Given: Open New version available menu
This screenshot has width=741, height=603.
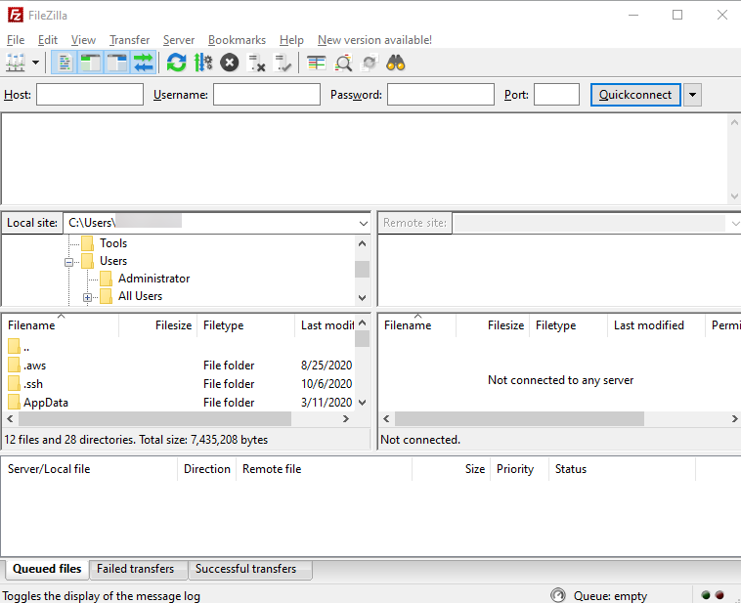Looking at the screenshot, I should 374,40.
